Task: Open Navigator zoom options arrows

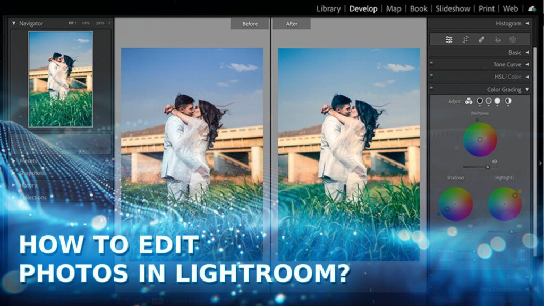Action: click(x=109, y=23)
